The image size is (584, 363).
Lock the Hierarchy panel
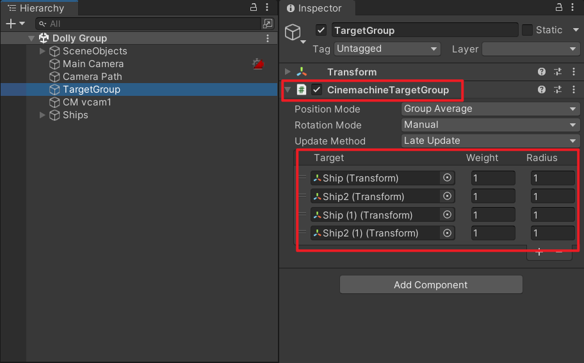[254, 7]
